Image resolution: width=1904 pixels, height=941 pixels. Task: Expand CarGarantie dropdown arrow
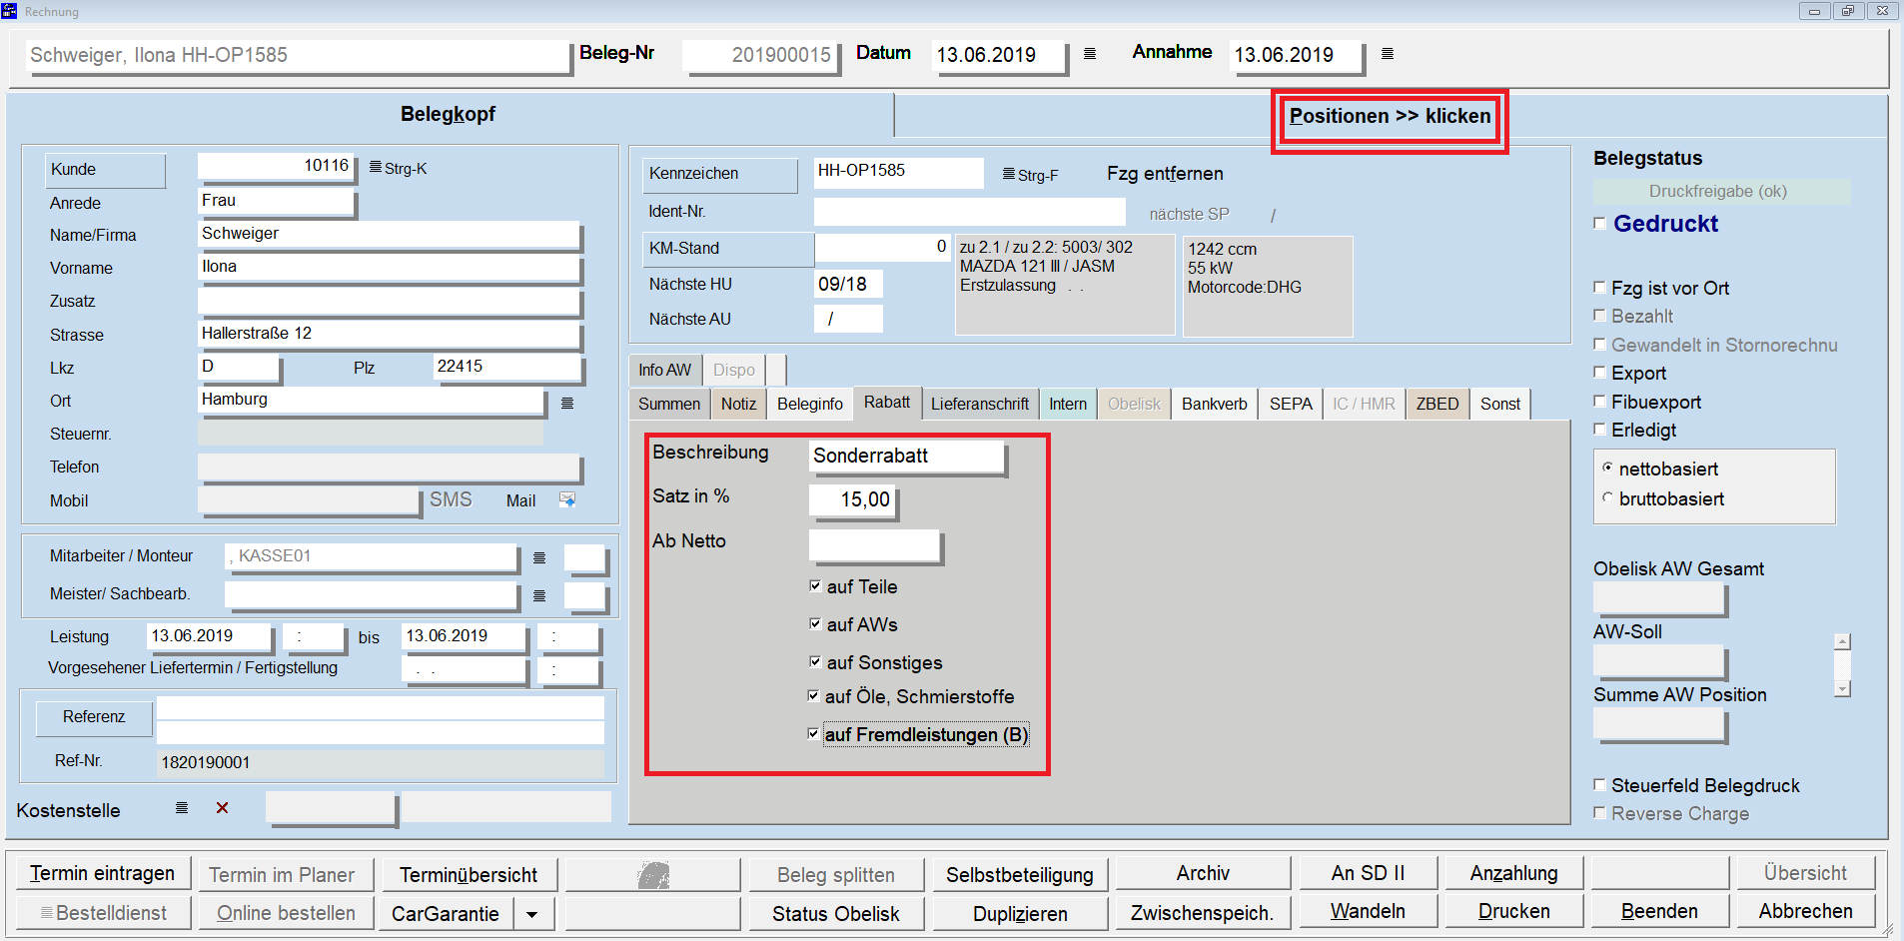pos(533,914)
